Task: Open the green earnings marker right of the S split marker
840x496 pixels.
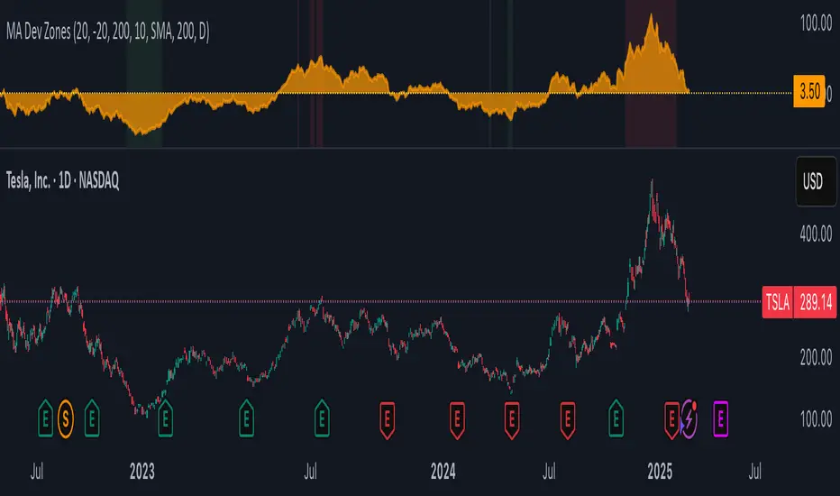Action: tap(92, 418)
